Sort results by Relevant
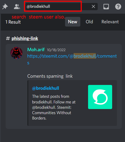 point(110,22)
